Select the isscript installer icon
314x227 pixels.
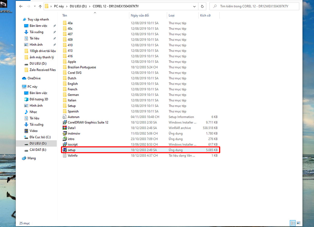65,144
